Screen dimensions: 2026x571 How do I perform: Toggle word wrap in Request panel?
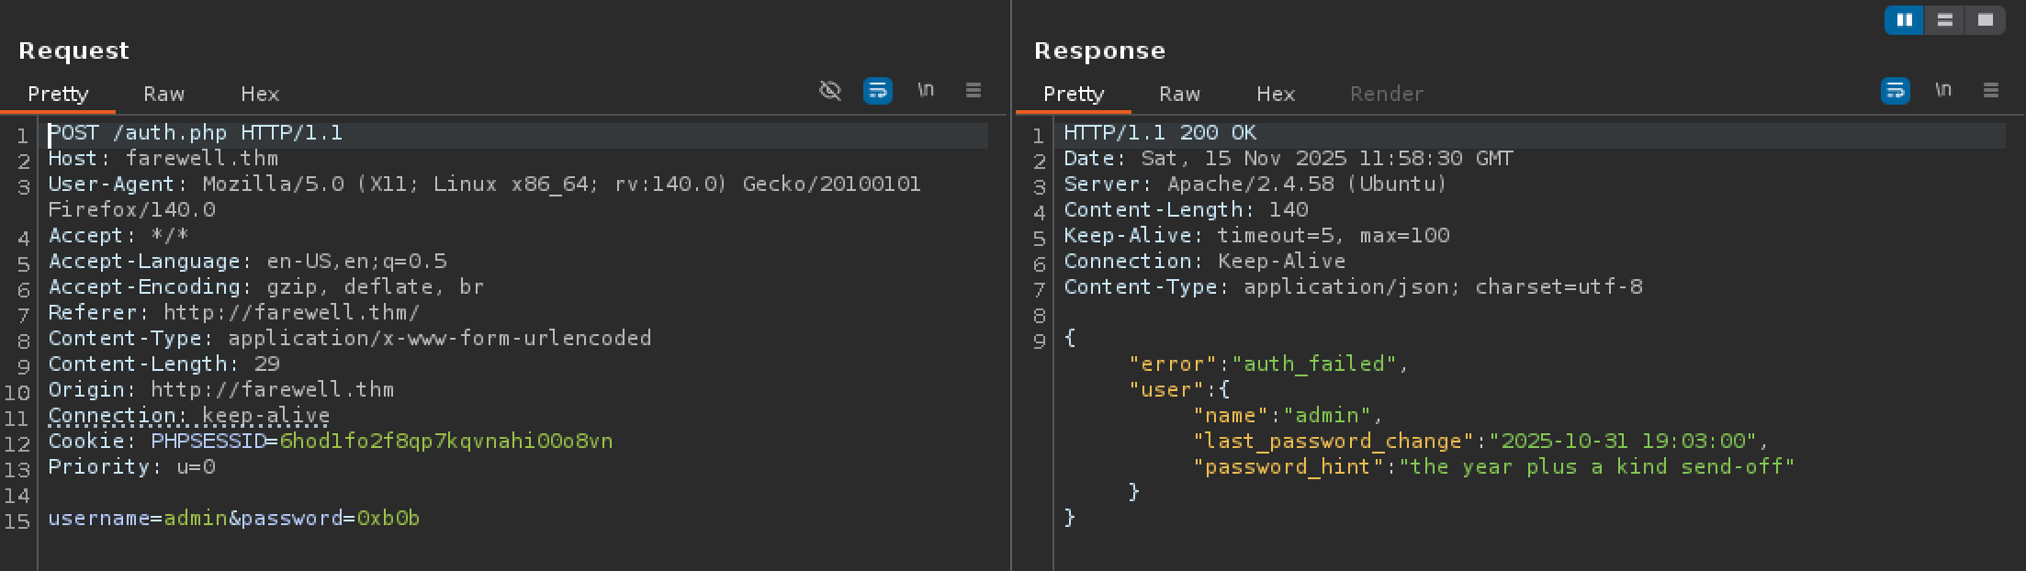point(878,90)
